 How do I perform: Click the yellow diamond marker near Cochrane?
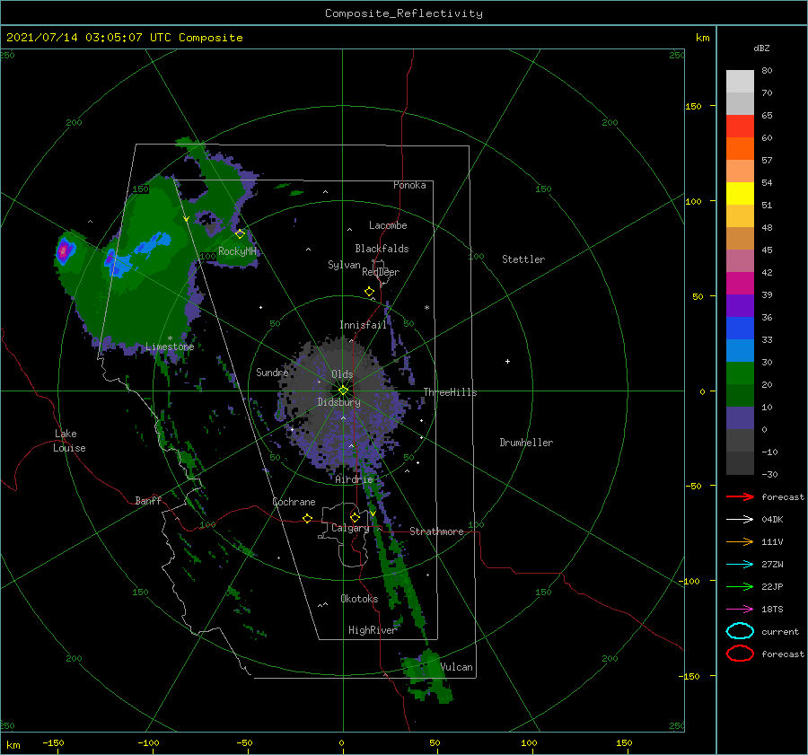click(307, 519)
